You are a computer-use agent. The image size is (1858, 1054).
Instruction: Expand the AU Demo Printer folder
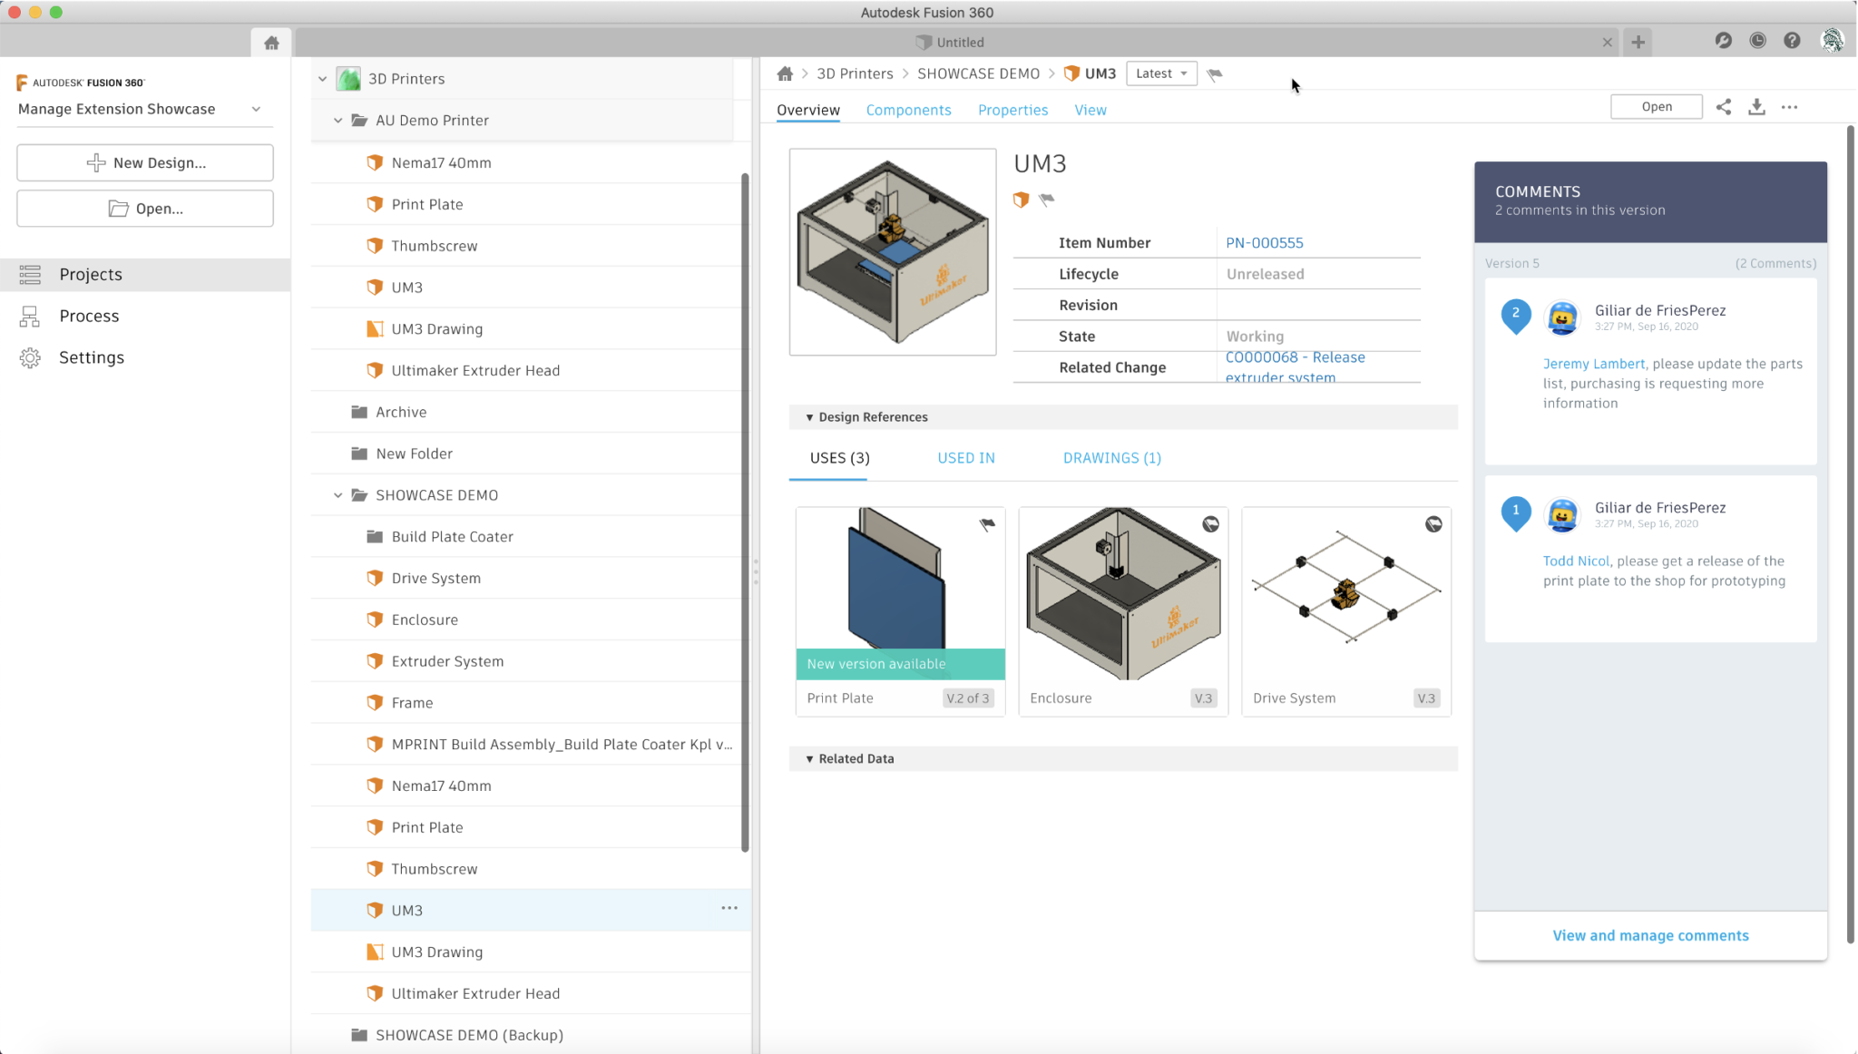pos(337,119)
